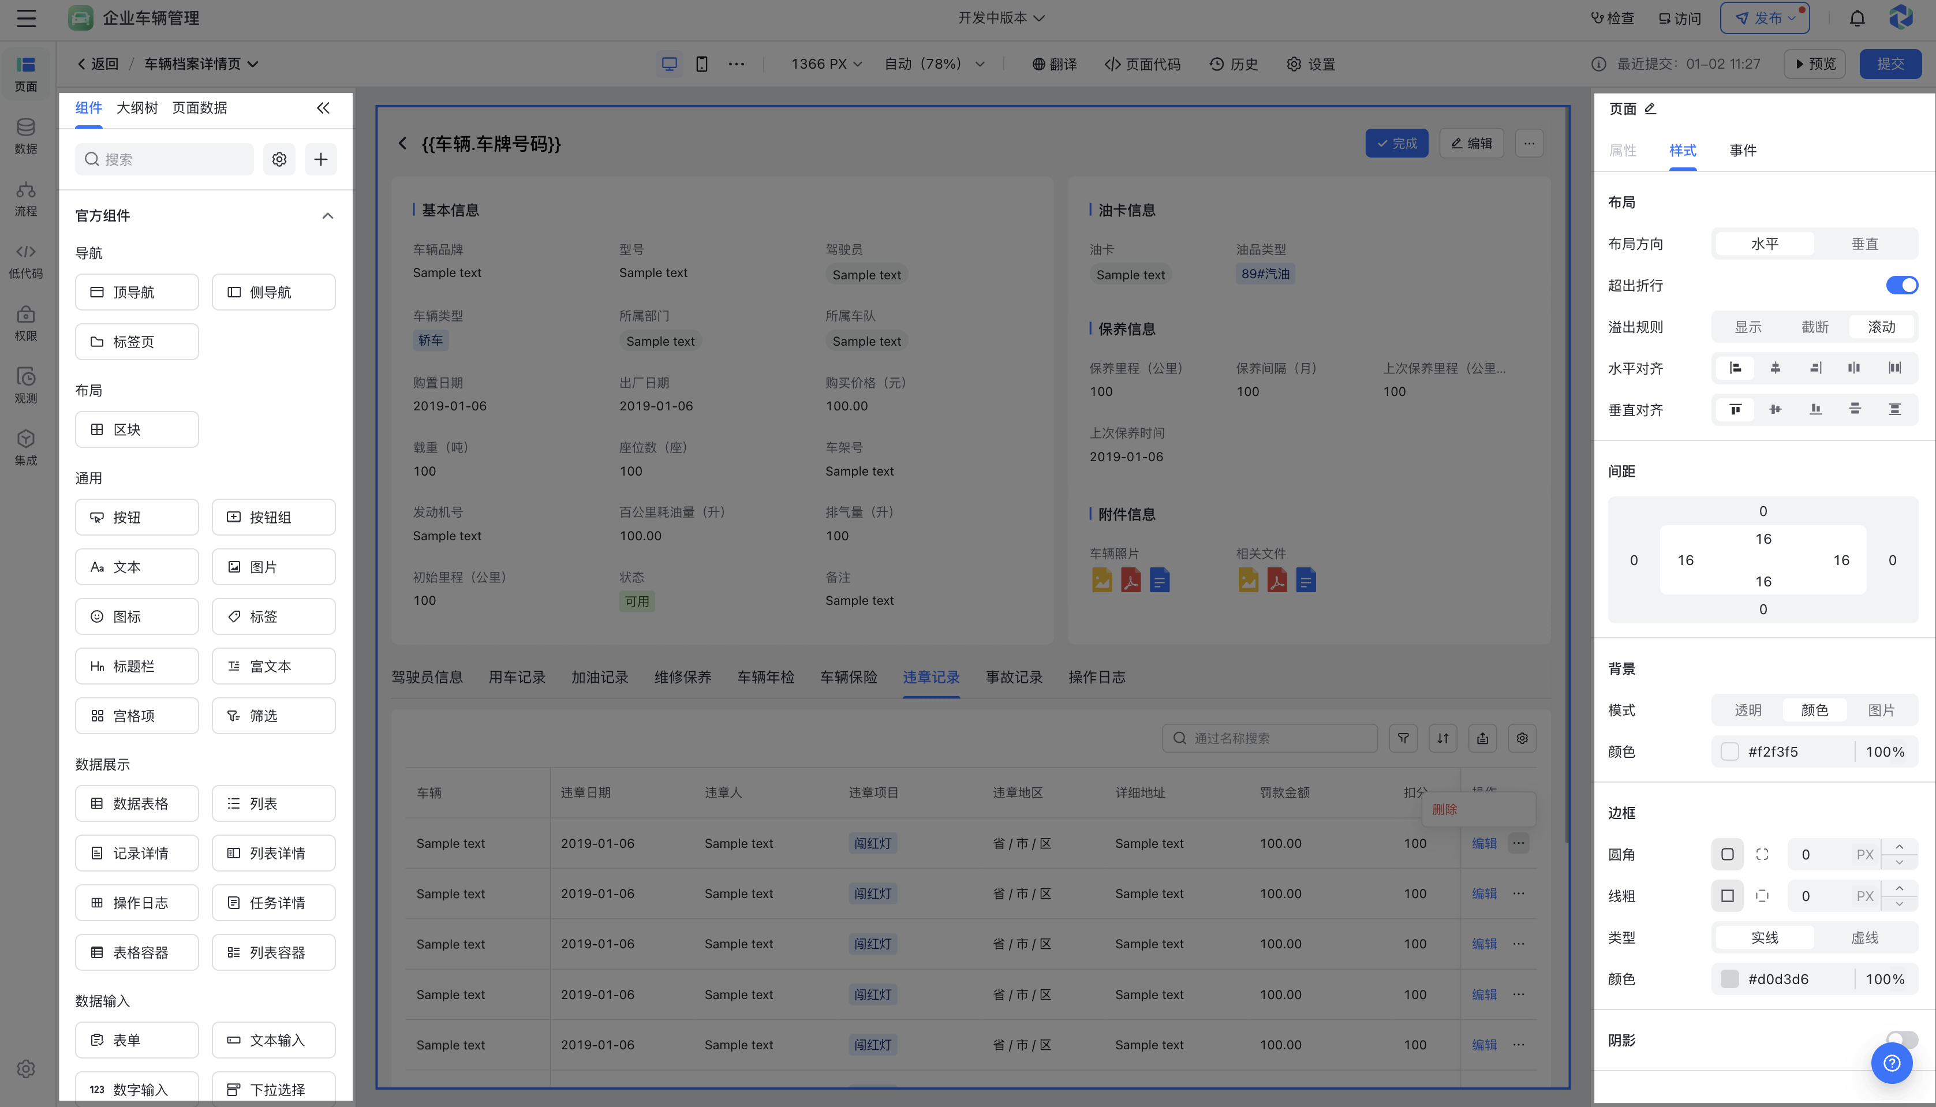Collapse the component panel with double chevron
1936x1107 pixels.
(323, 108)
